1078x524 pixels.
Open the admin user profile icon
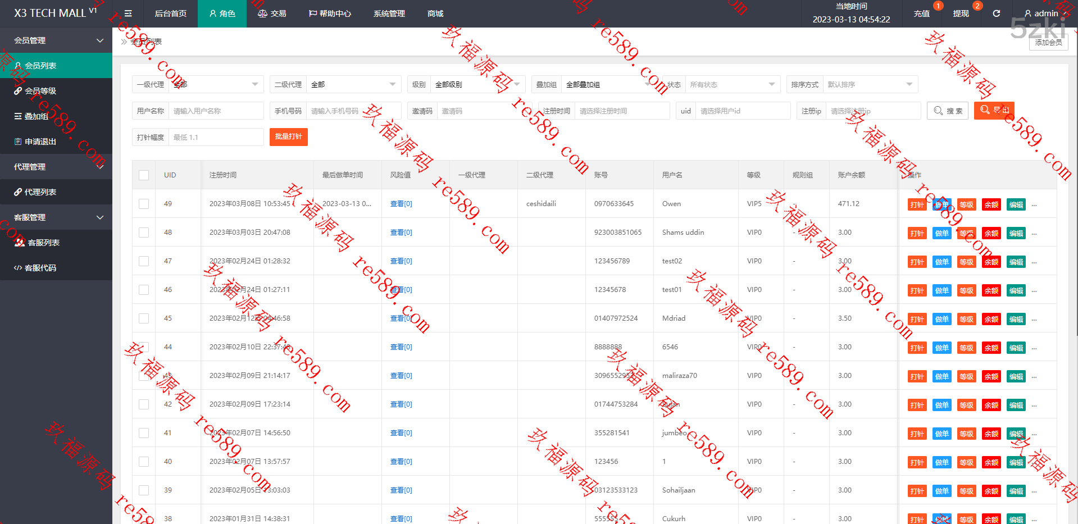[1027, 13]
